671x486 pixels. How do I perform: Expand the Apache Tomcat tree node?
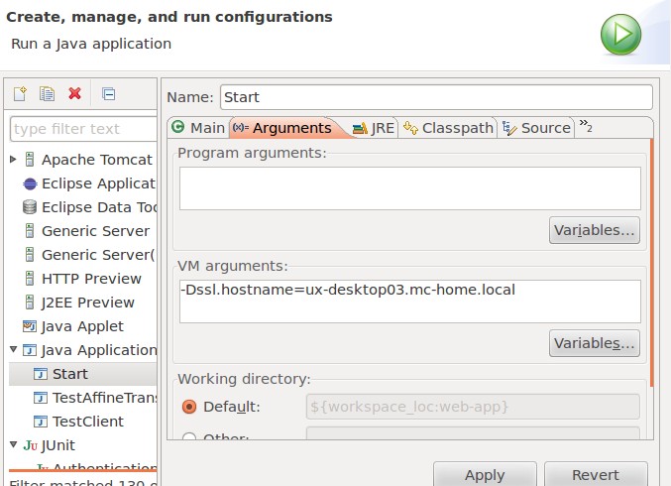click(x=13, y=160)
